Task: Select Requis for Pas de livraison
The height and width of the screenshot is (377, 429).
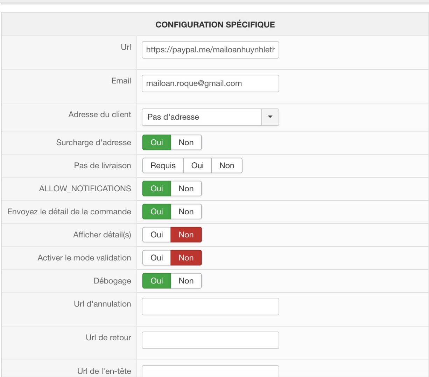Action: coord(163,165)
